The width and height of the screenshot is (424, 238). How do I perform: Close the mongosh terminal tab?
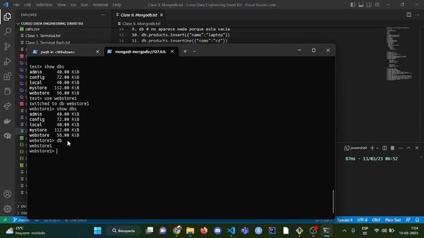point(172,52)
